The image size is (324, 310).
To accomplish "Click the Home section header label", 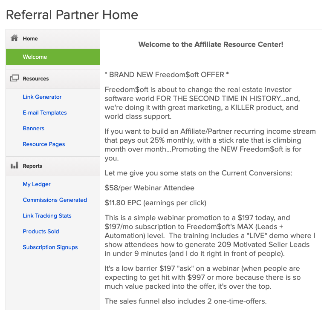I will tap(30, 38).
